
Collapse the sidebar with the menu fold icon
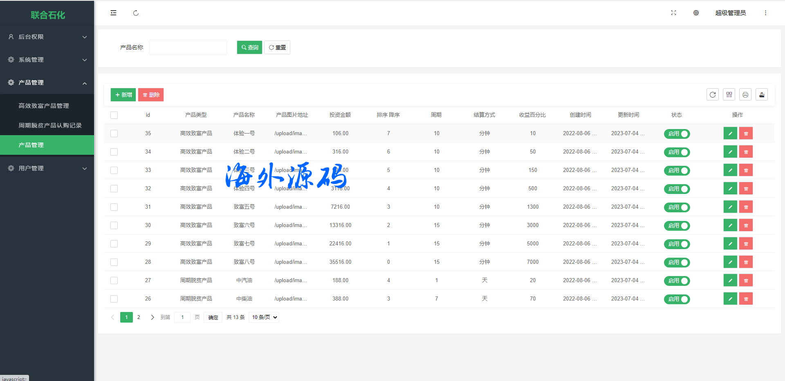point(113,13)
